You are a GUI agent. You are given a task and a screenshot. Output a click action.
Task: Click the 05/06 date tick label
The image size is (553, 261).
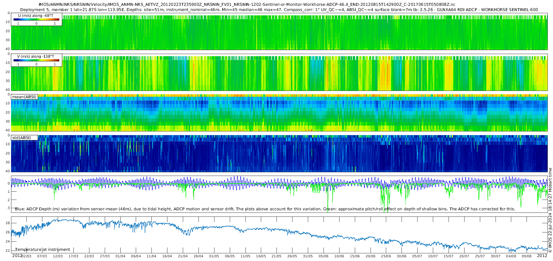324,256
